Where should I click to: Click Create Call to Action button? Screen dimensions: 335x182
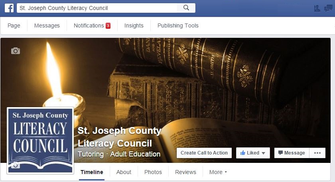pos(204,153)
